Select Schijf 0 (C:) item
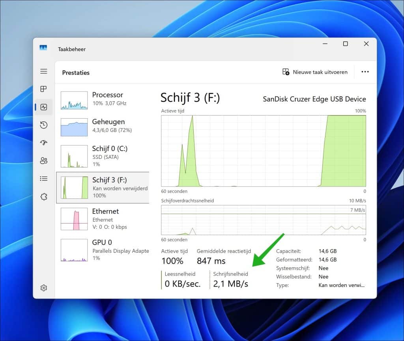 click(103, 156)
